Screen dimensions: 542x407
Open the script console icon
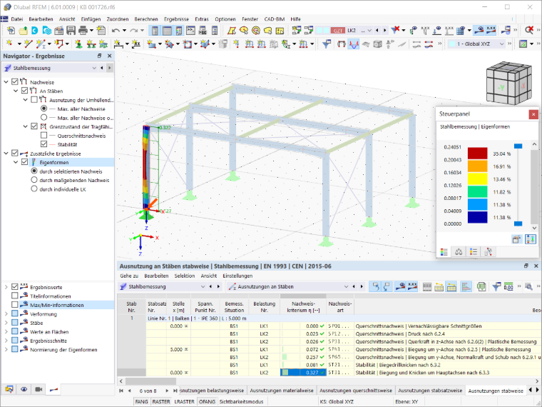coord(190,31)
